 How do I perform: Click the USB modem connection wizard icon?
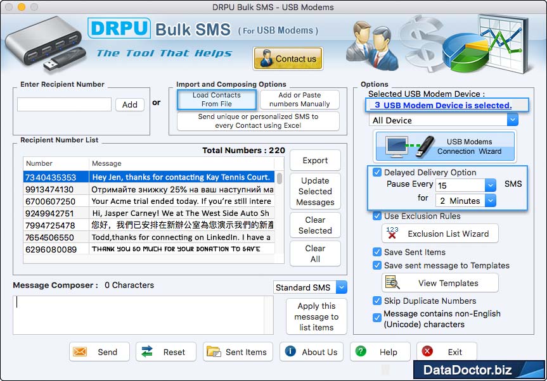409,146
